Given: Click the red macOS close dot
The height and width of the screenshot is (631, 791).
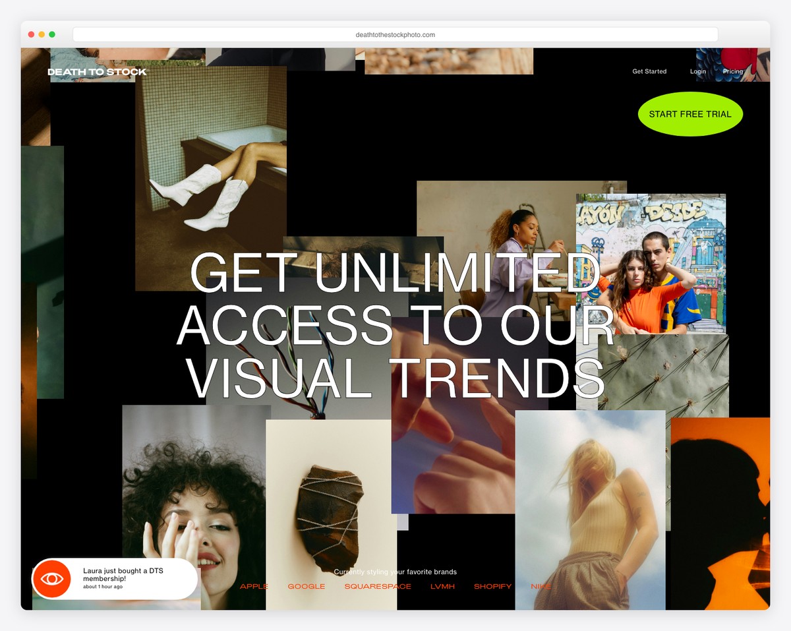Looking at the screenshot, I should point(31,34).
